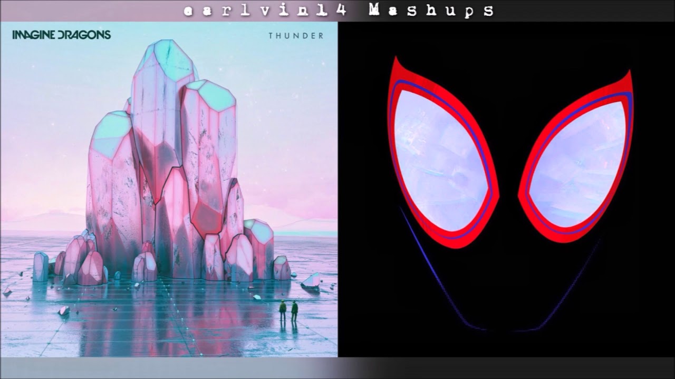
Task: Click the loose rock fragment at bottom left
Action: coord(64,310)
